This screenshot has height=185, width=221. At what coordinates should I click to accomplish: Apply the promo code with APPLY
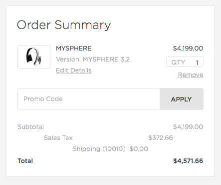(x=182, y=99)
